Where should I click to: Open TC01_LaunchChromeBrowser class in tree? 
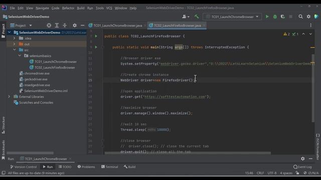53,61
